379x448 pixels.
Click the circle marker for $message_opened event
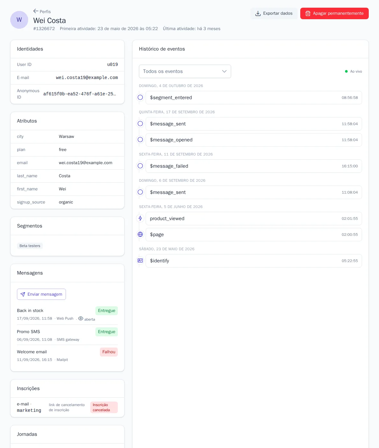click(x=140, y=140)
